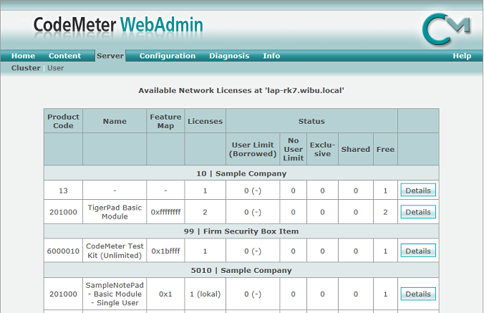Viewport: 484px width, 313px height.
Task: Click the Feature Map column header
Action: (165, 121)
